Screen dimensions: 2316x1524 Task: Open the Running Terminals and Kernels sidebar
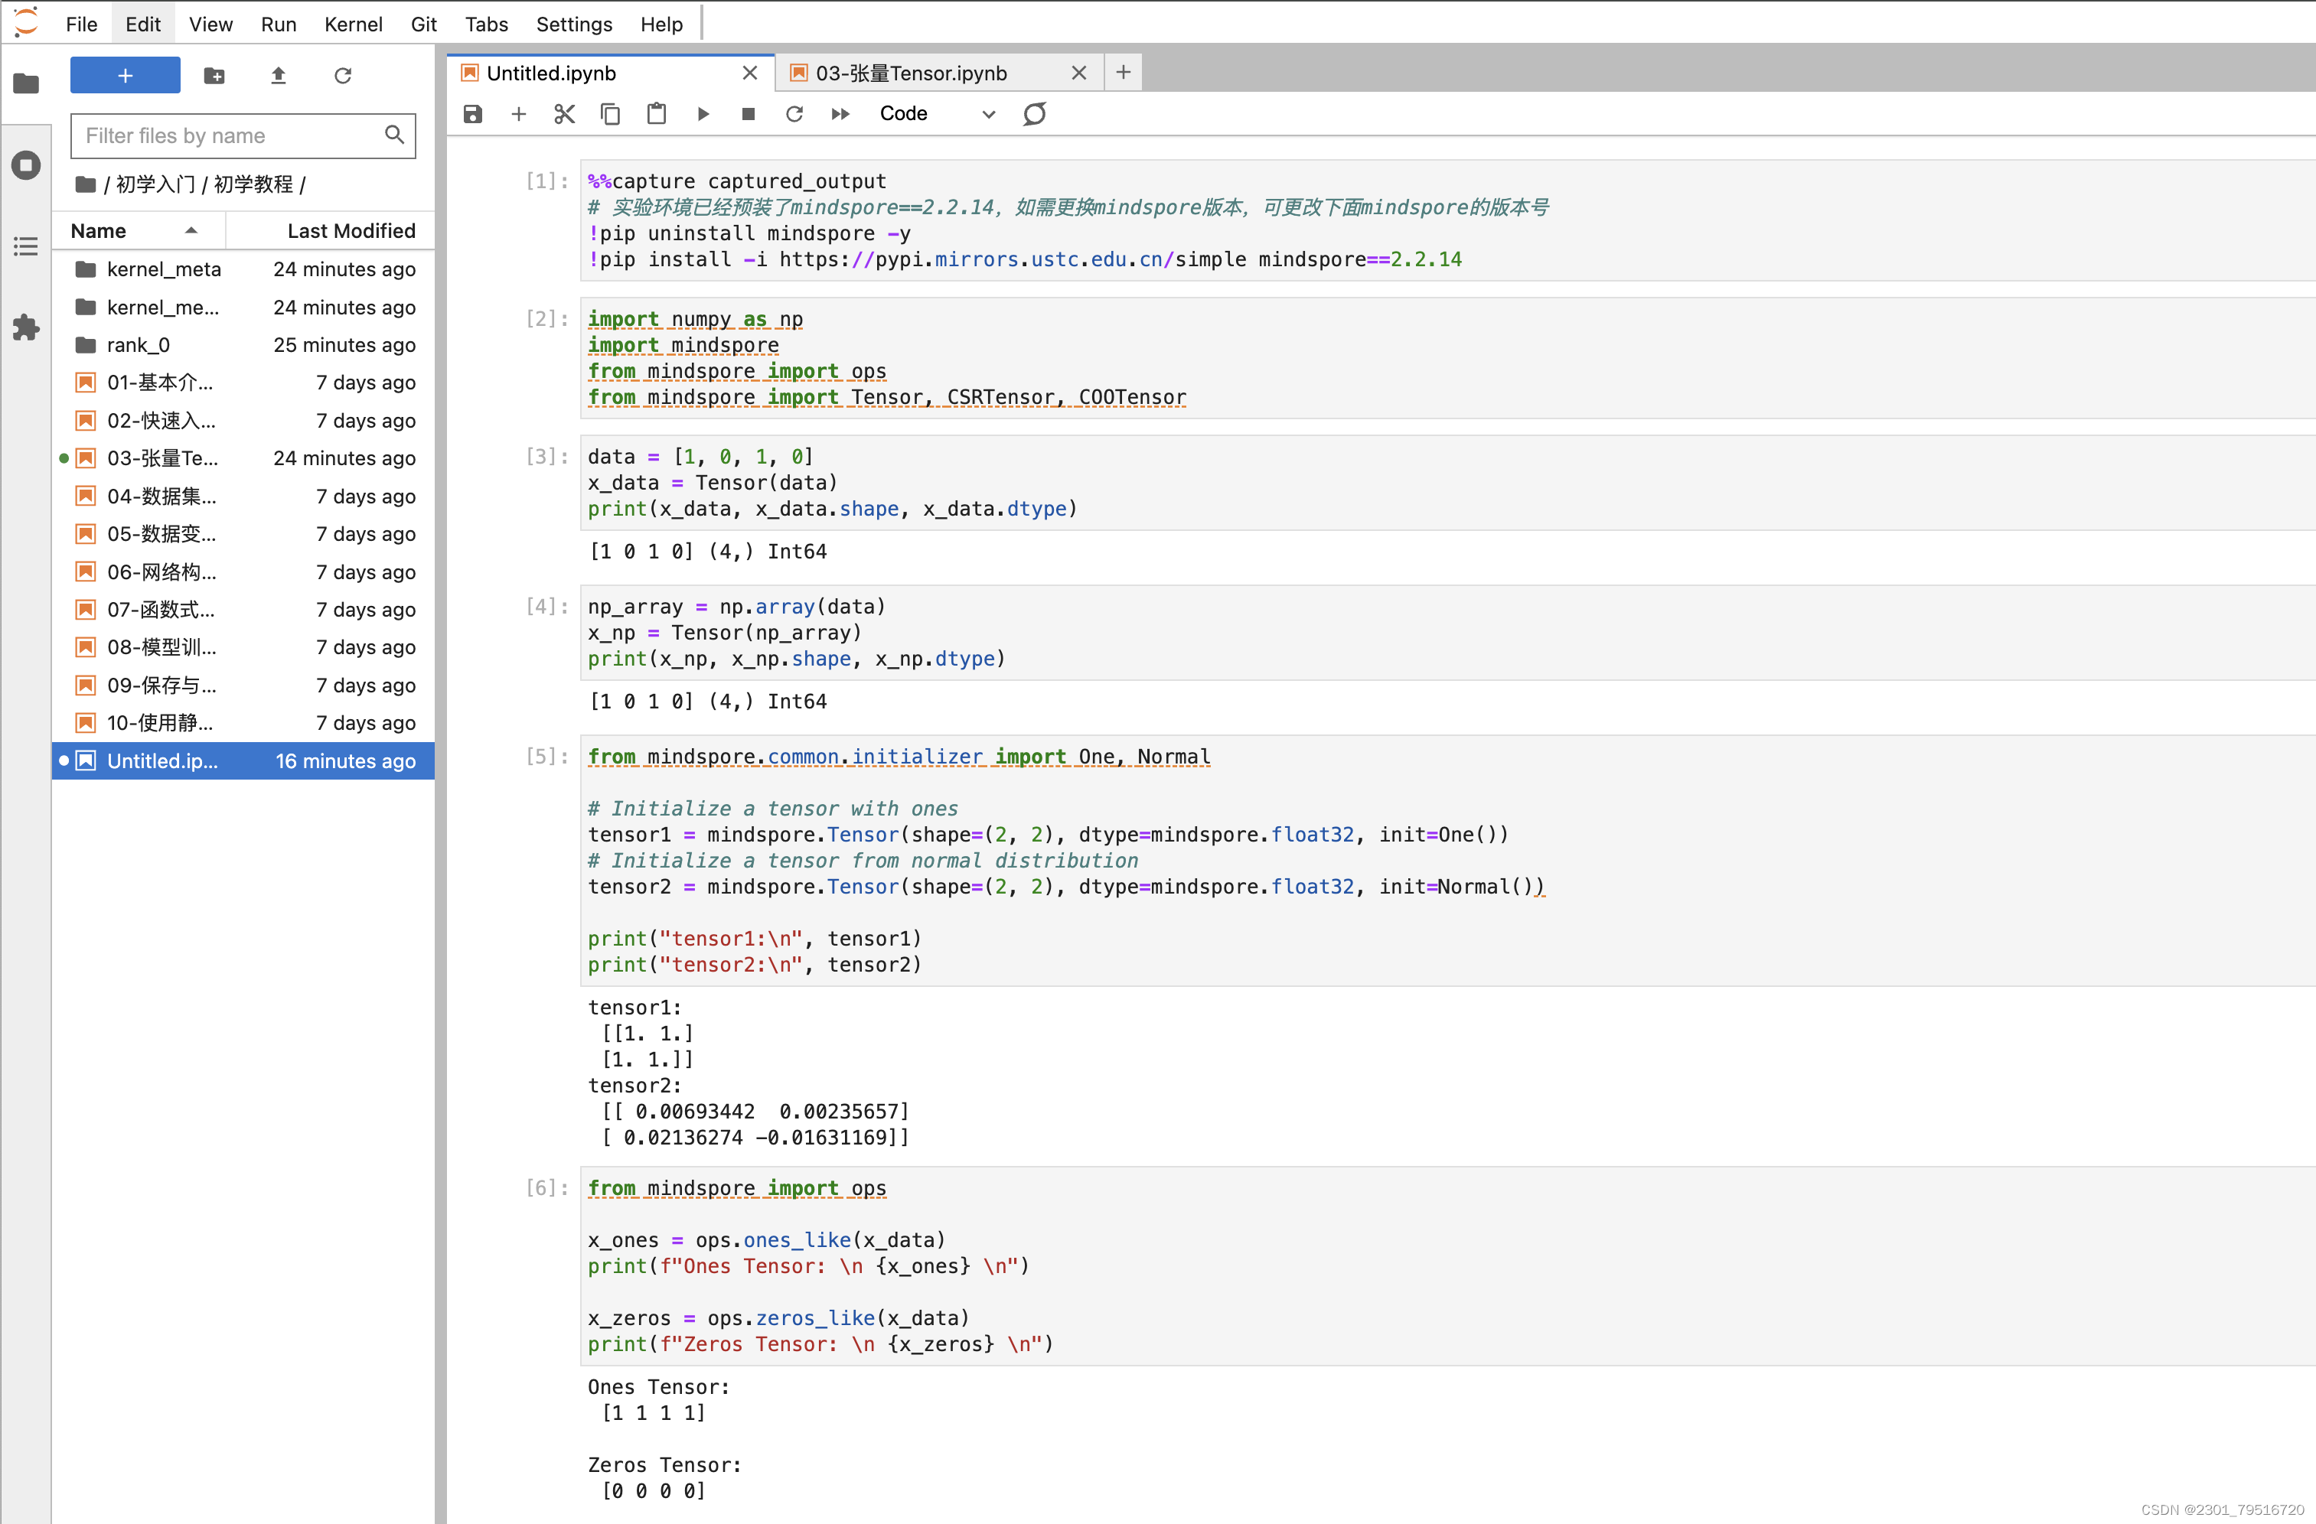point(26,164)
